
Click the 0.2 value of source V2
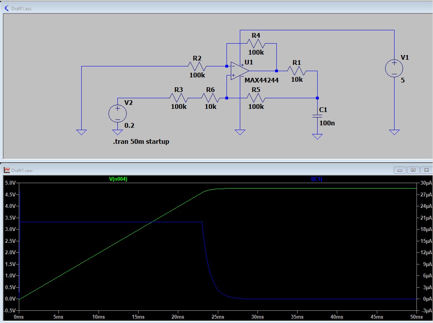(129, 126)
